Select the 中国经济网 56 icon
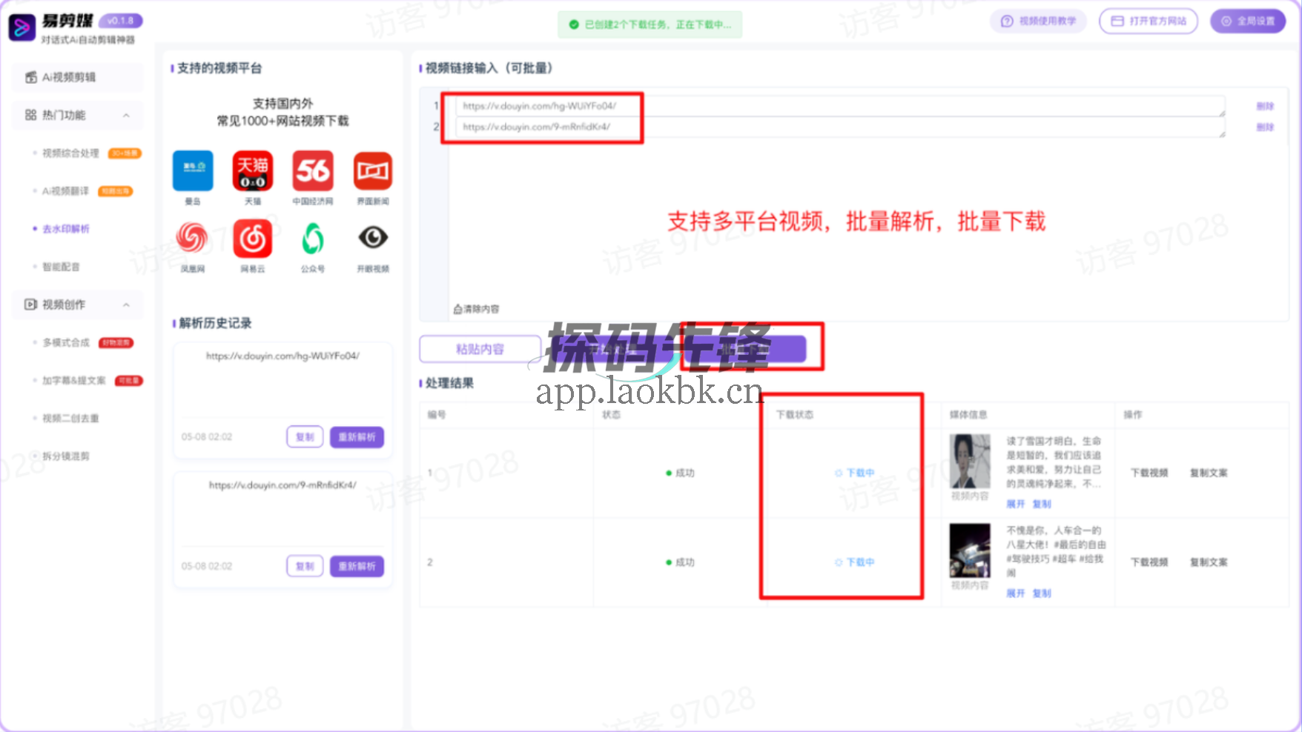 pyautogui.click(x=312, y=170)
